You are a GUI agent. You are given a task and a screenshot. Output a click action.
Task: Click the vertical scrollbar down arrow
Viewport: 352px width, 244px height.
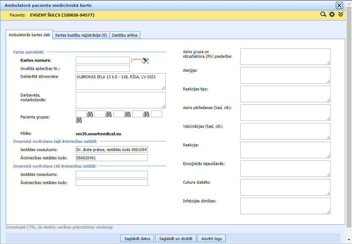click(x=349, y=240)
